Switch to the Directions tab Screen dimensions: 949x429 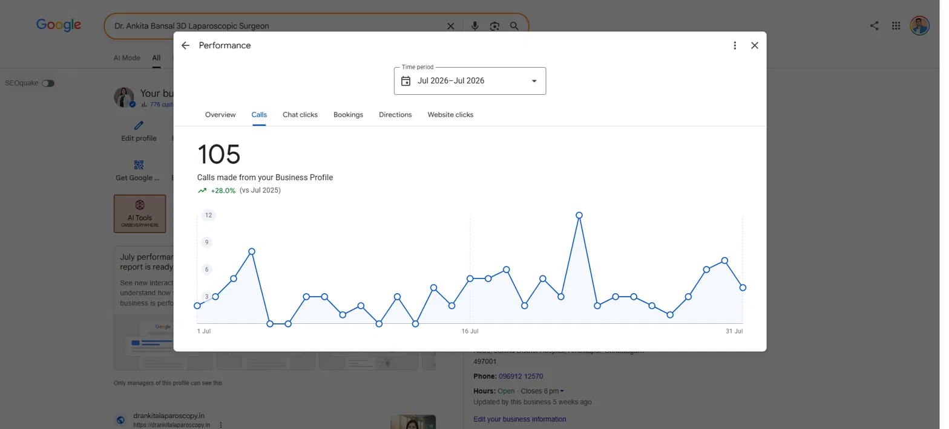(395, 115)
